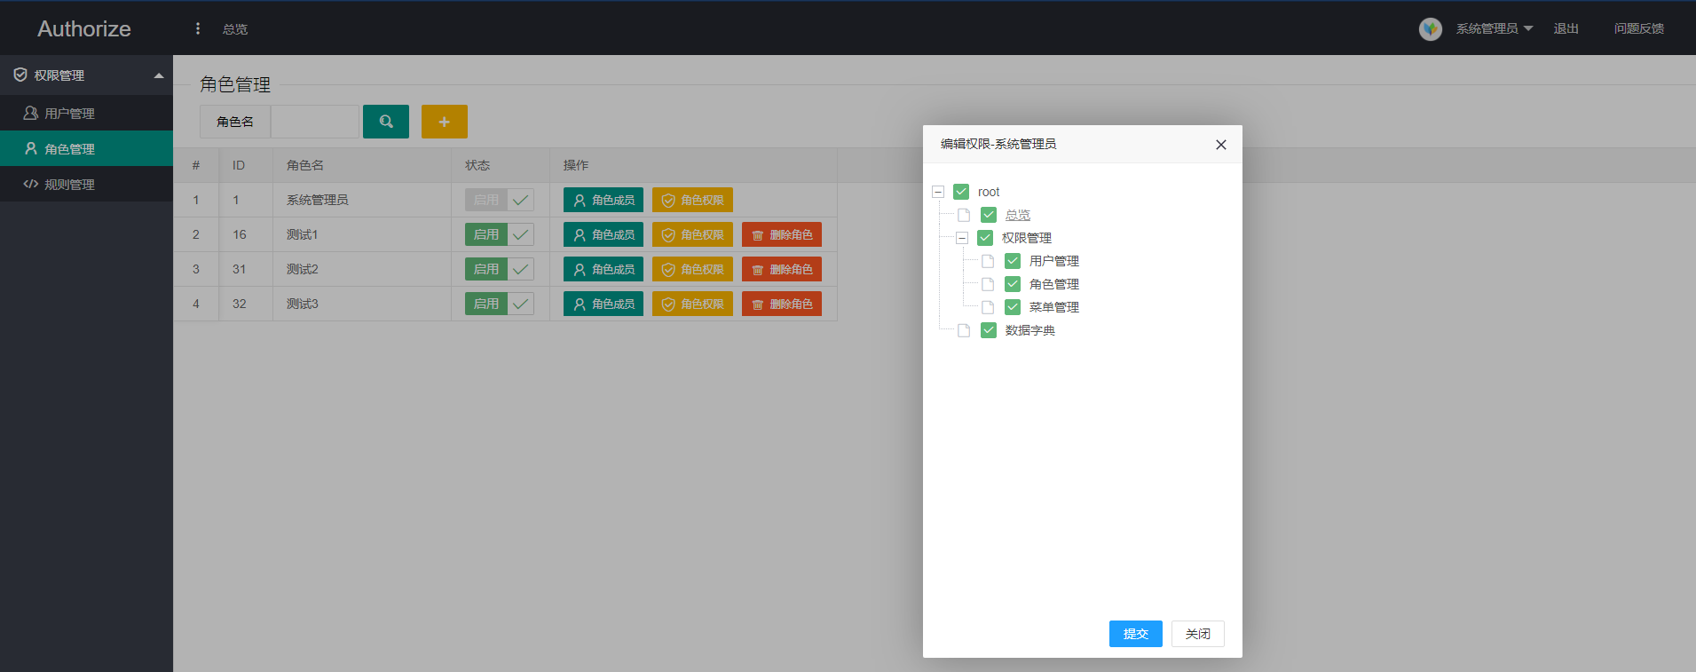Close the 编辑权限 dialog with X
The height and width of the screenshot is (672, 1696).
(x=1221, y=145)
